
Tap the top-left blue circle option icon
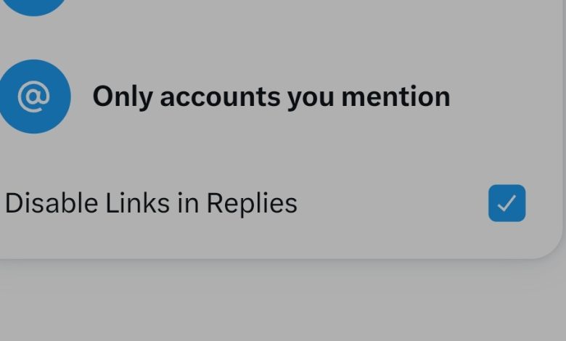[x=33, y=7]
